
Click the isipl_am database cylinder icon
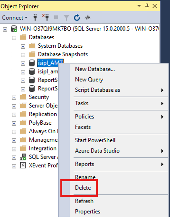click(32, 72)
